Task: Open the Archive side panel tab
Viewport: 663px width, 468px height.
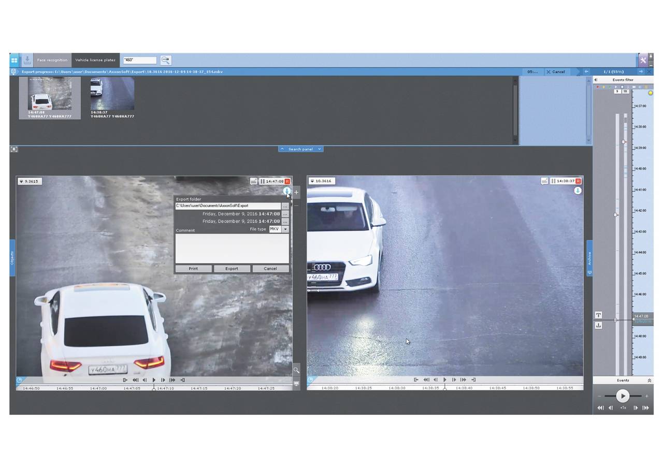Action: pyautogui.click(x=589, y=258)
